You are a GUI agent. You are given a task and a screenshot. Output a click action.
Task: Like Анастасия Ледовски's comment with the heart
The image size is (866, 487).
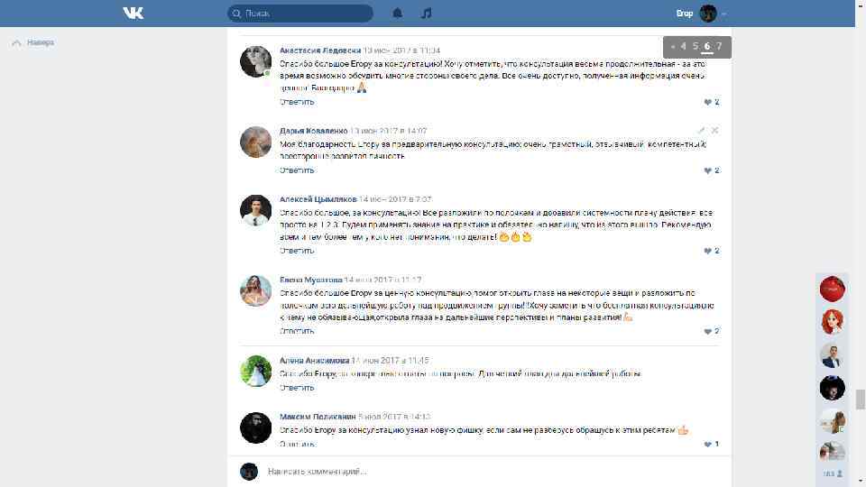pyautogui.click(x=707, y=102)
